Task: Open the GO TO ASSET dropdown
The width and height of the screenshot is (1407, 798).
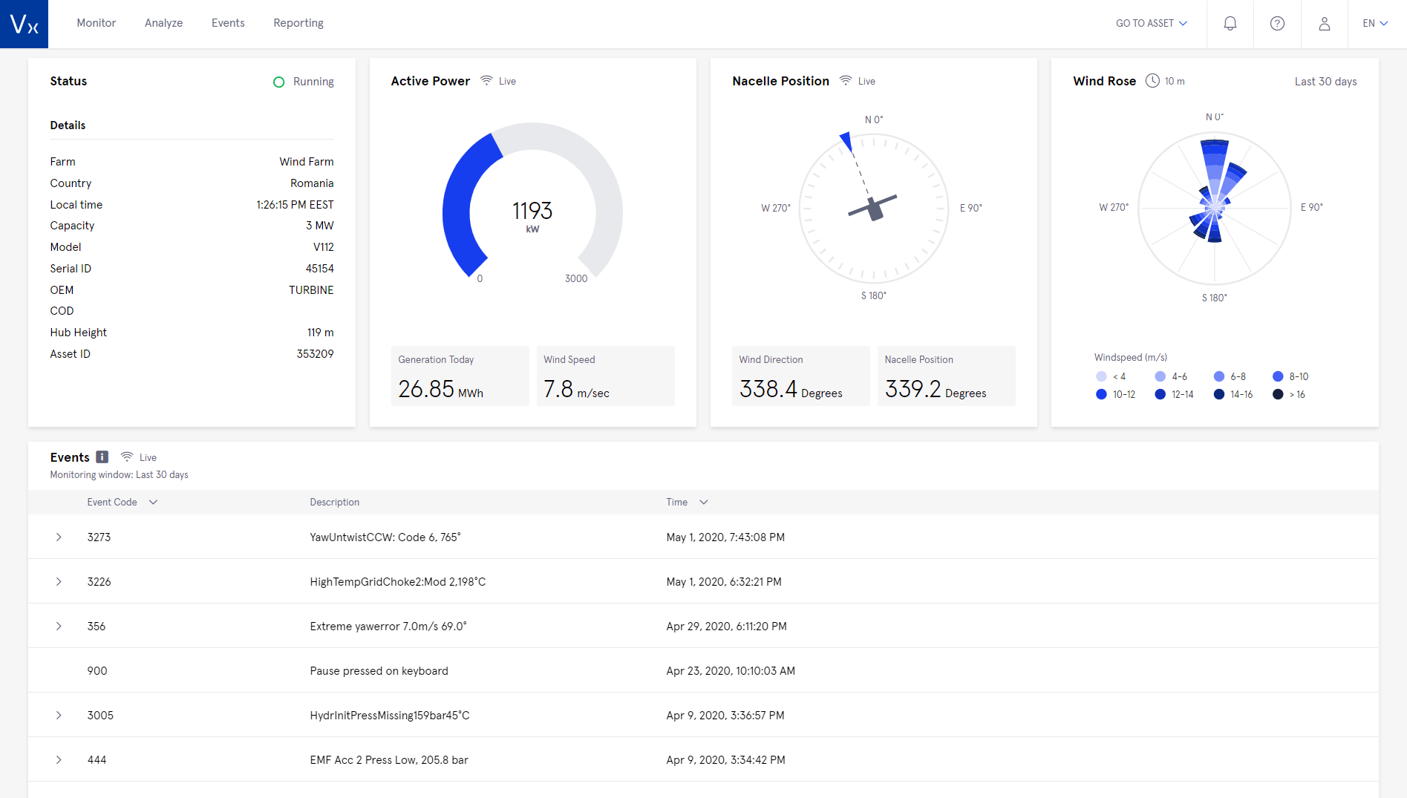Action: coord(1152,24)
